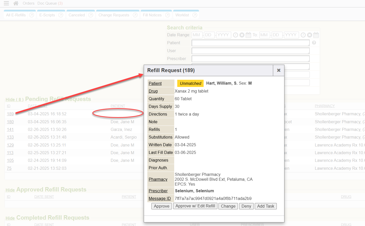Open the Fill Notices tab

[152, 15]
